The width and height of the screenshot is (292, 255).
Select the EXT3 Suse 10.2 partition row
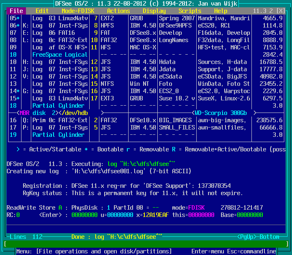pos(146,98)
